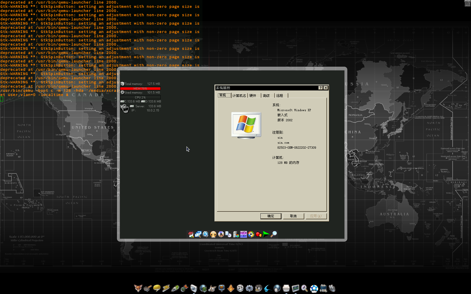Switch to the 硬件 tab
471x294 pixels.
tap(253, 96)
